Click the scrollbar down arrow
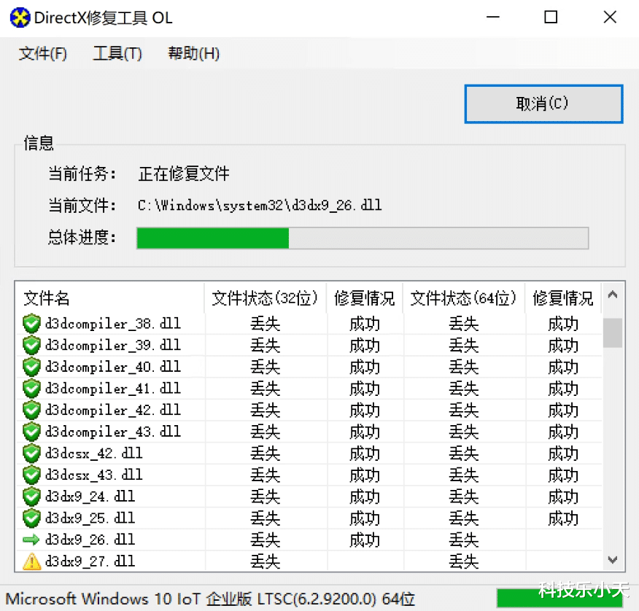Image resolution: width=639 pixels, height=611 pixels. tap(613, 560)
